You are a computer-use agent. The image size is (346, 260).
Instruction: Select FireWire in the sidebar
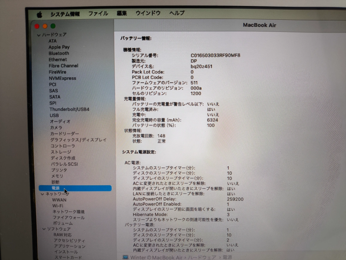57,72
